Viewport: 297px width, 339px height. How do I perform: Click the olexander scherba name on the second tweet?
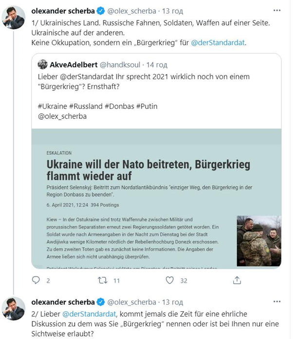click(x=62, y=302)
